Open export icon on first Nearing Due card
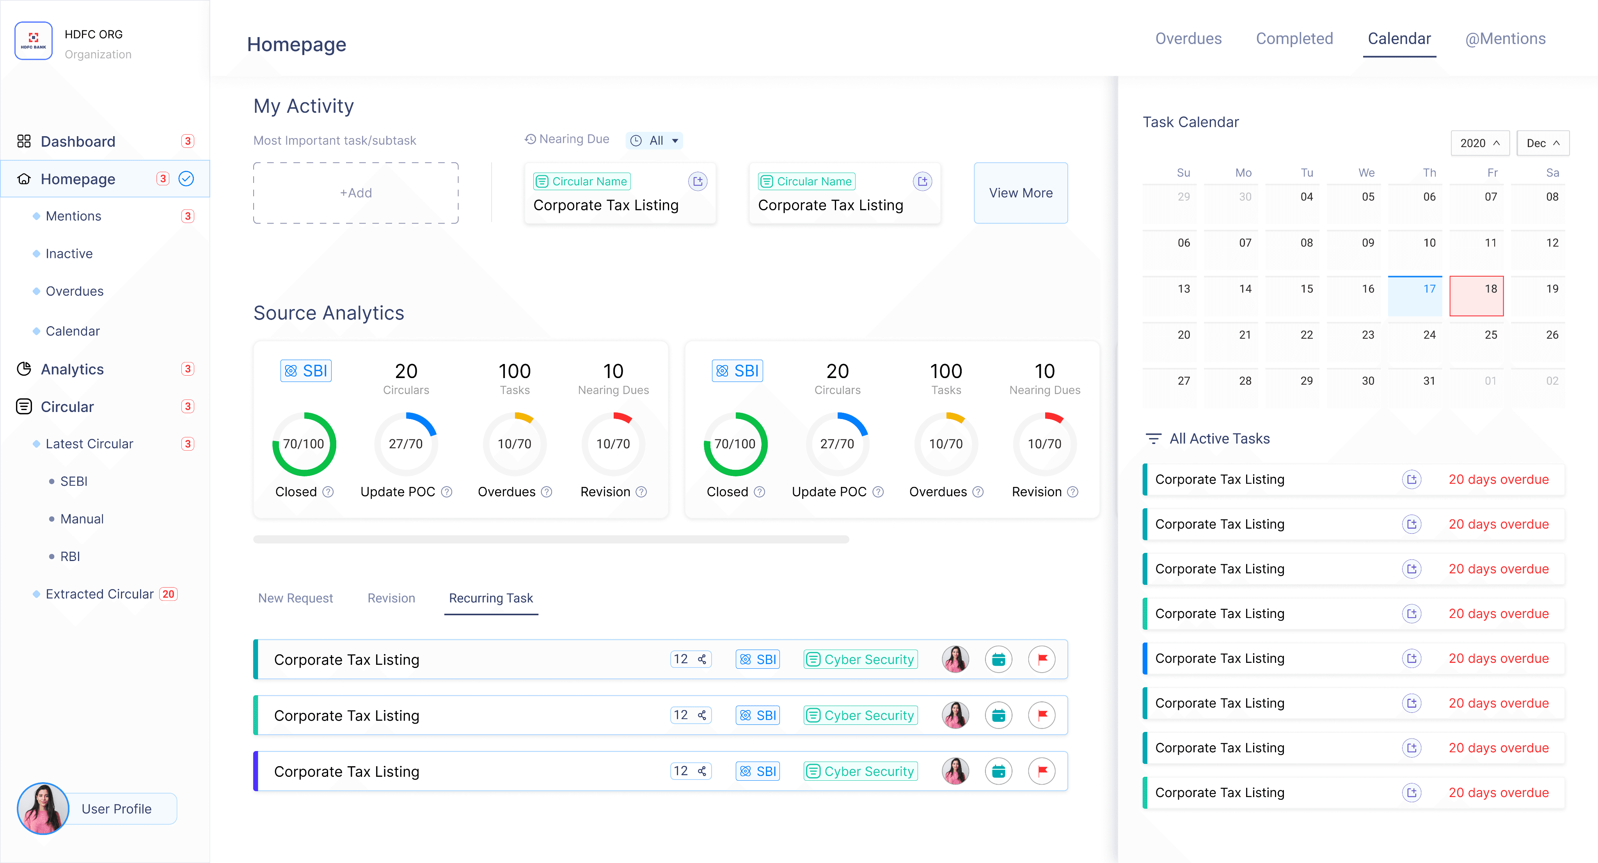 click(x=698, y=181)
